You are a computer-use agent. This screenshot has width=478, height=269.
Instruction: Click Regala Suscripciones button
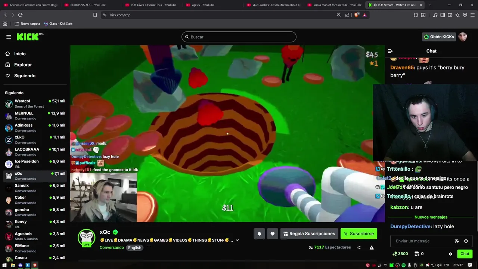coord(309,234)
